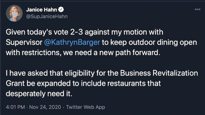Click "to keep outdoor dining open" text
This screenshot has width=205, height=115.
149,43
